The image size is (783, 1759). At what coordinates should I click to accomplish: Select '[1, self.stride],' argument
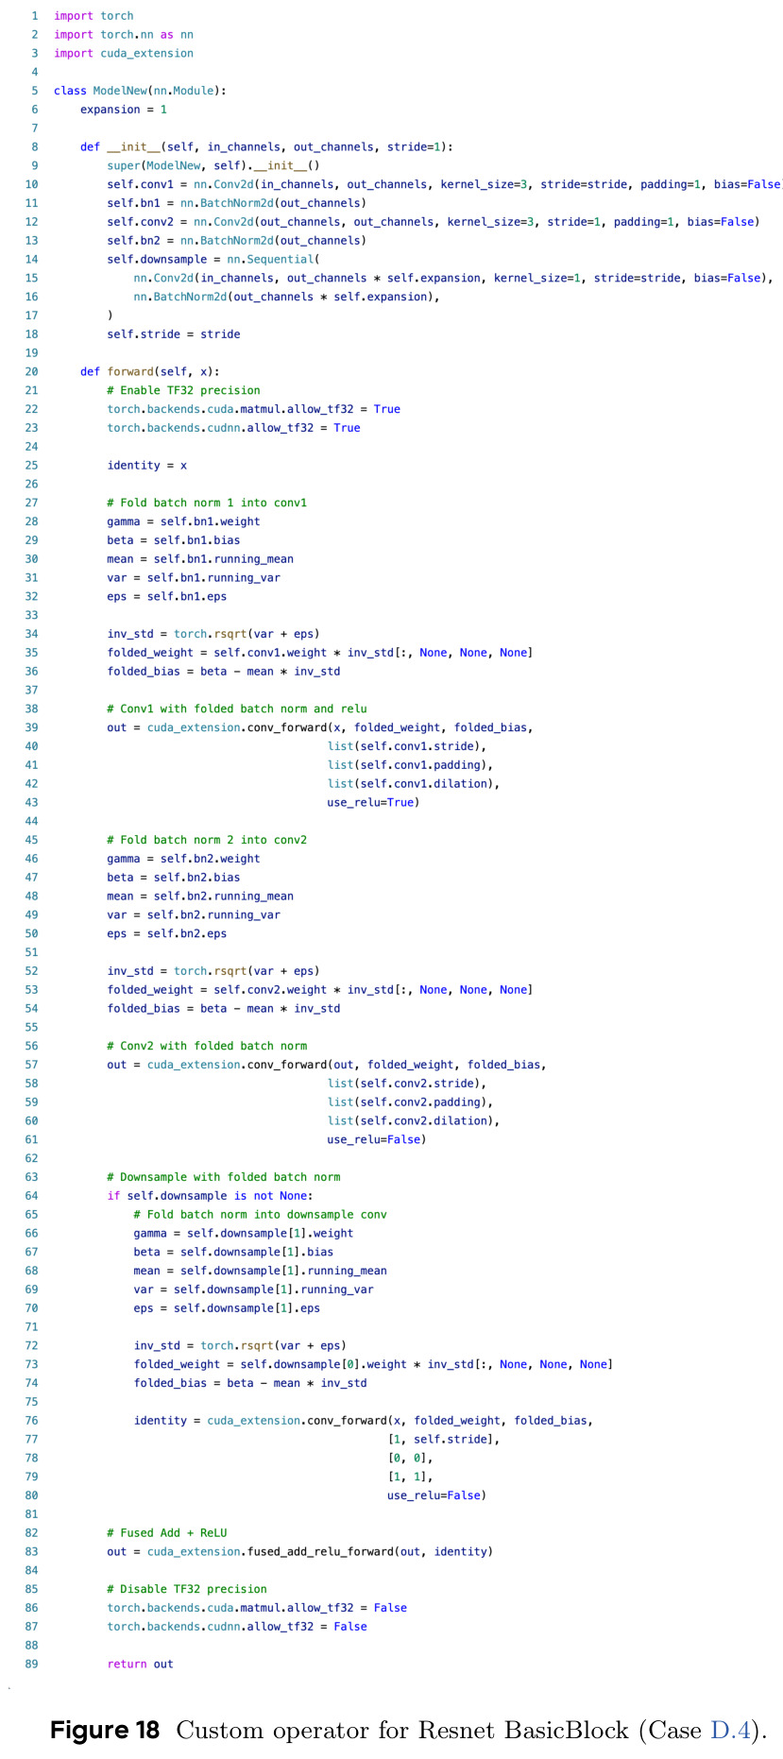[x=444, y=1440]
